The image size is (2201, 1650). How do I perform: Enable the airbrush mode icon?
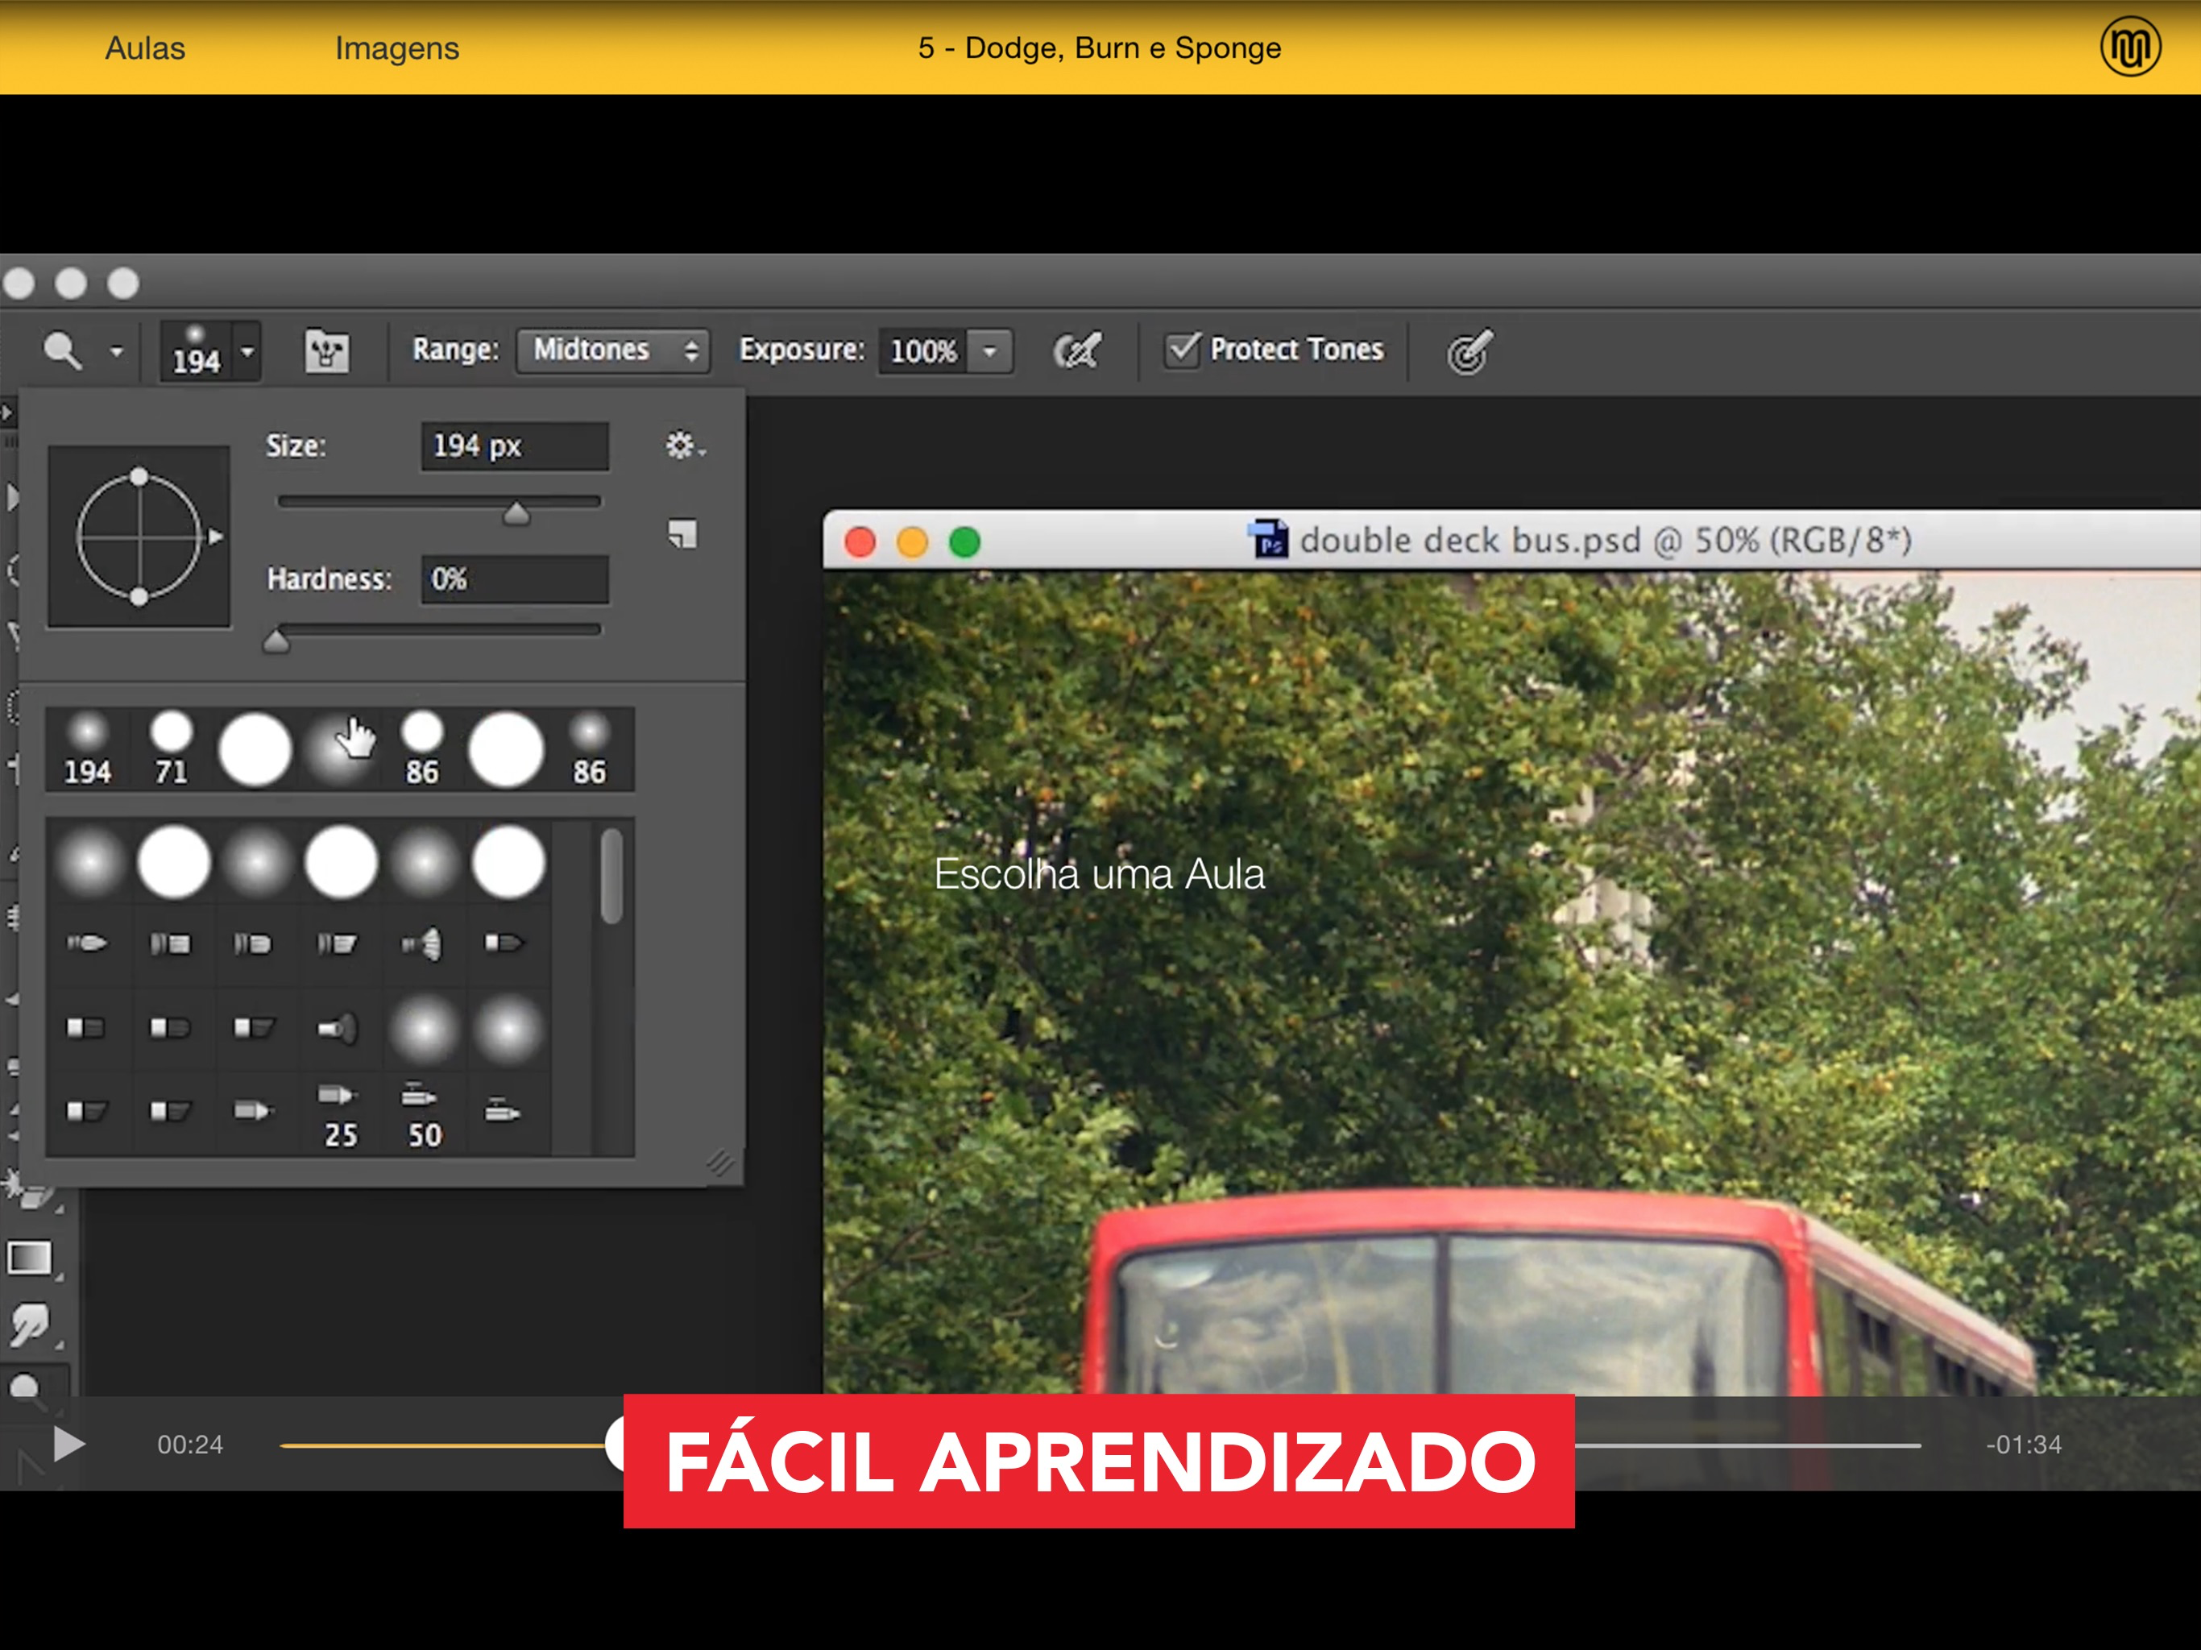point(1076,350)
